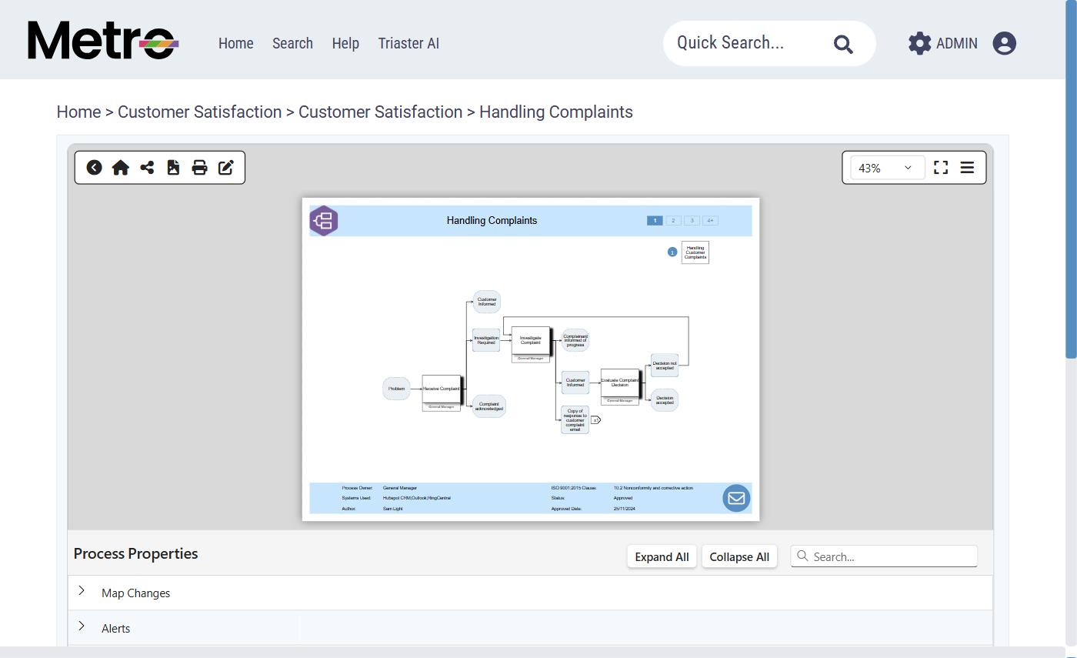Click the Collapse All button
Screen dimensions: 1077x658
[739, 556]
